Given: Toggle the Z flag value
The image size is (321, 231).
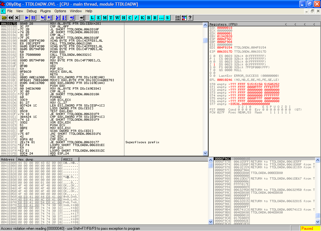Looking at the screenshot, I should pyautogui.click(x=214, y=65).
